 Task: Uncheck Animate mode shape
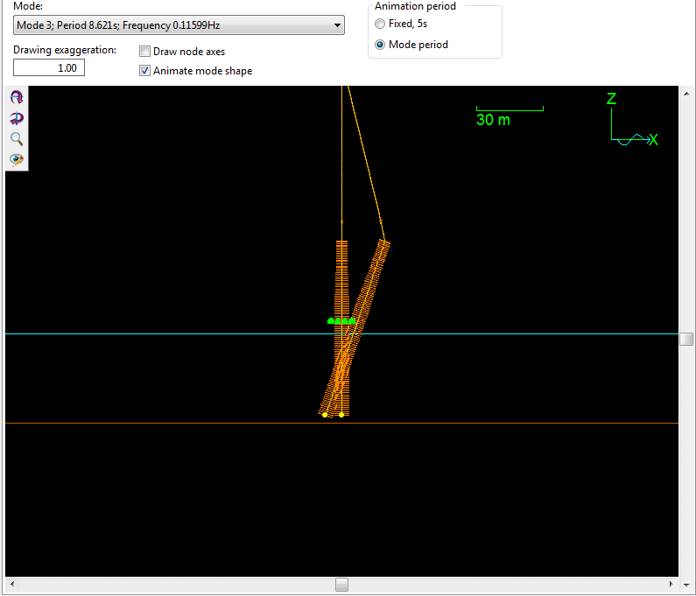[x=145, y=71]
